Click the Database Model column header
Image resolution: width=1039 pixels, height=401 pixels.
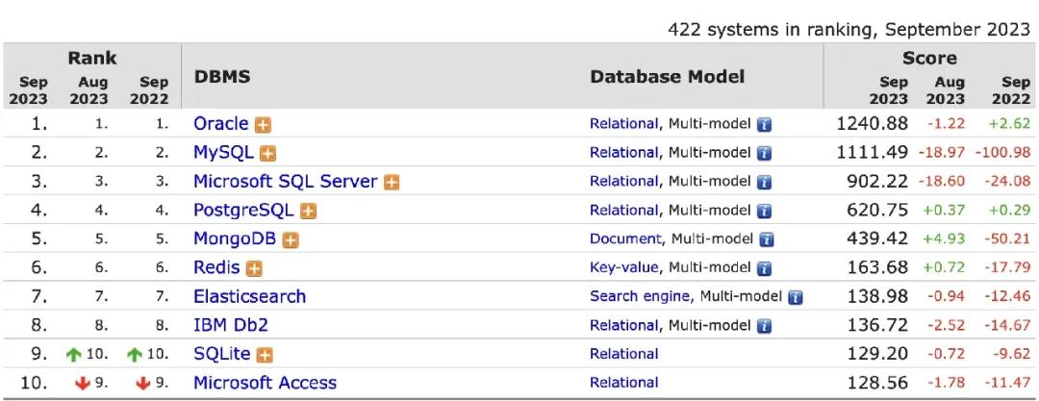pyautogui.click(x=668, y=77)
